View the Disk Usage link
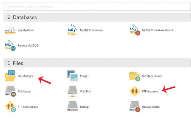Viewport: 191px width, 119px height. [x=24, y=91]
